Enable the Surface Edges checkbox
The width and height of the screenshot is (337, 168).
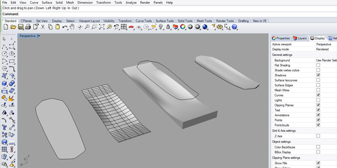coord(318,85)
